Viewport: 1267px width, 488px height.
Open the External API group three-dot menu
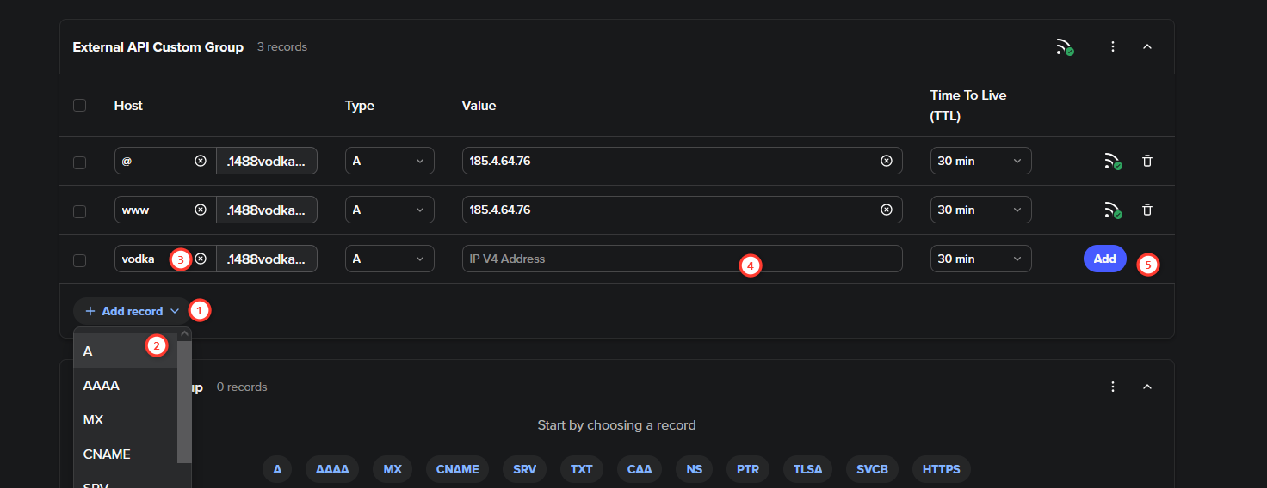1113,47
